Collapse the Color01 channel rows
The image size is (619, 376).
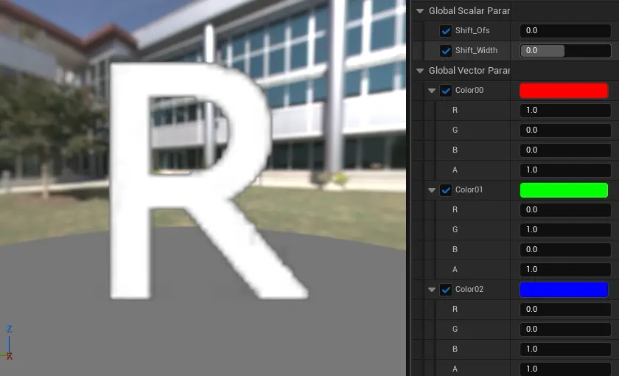[432, 190]
